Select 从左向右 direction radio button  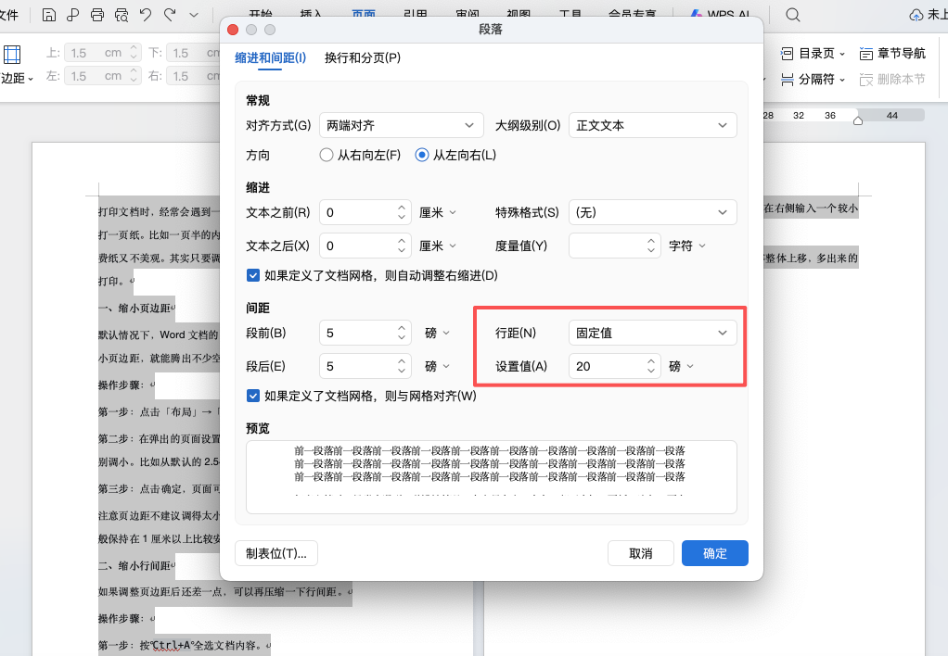tap(422, 156)
